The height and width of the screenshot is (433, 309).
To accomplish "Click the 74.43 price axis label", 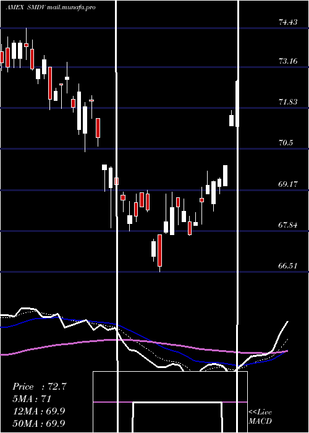I will (x=288, y=22).
